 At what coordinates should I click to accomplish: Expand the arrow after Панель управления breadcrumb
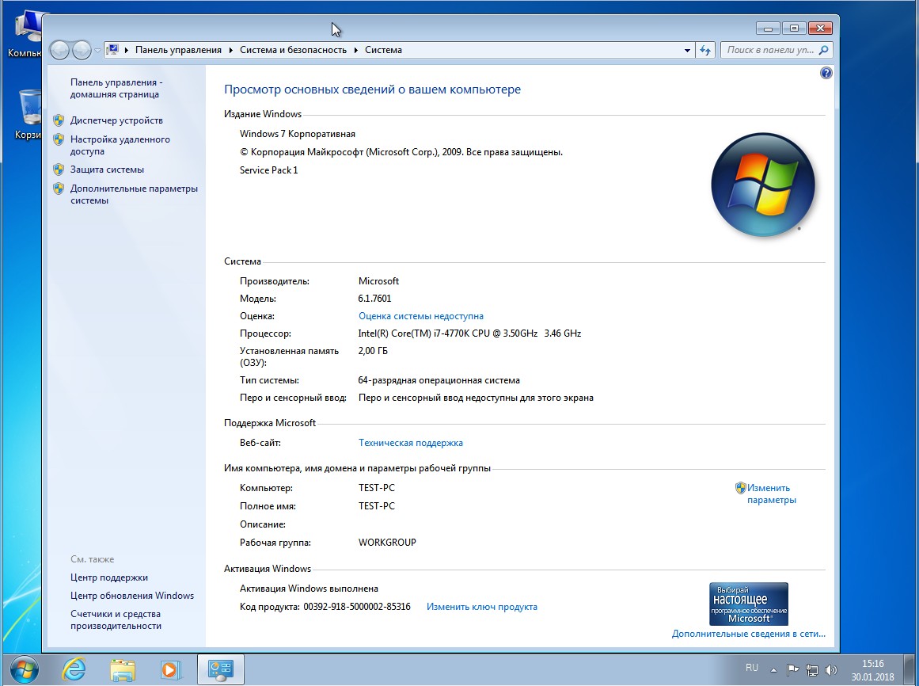(230, 51)
